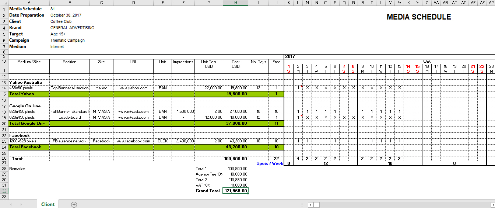Click the horizontal scrollbar track
495x208 pixels.
405,205
